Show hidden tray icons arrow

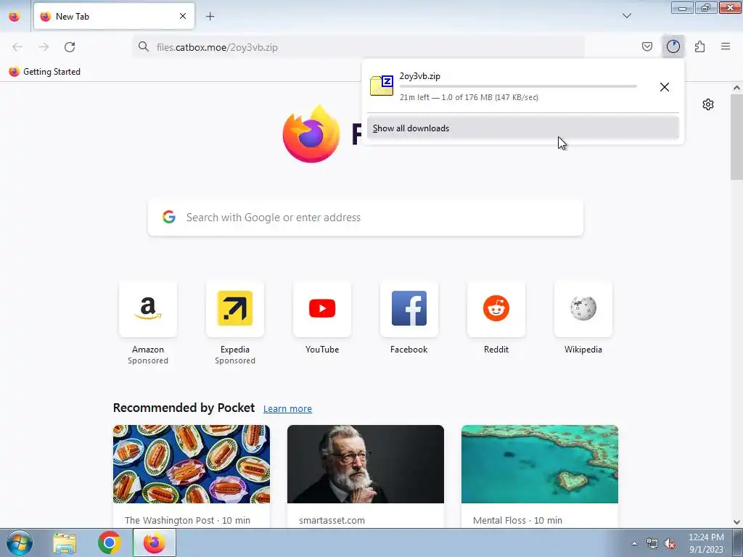(634, 543)
